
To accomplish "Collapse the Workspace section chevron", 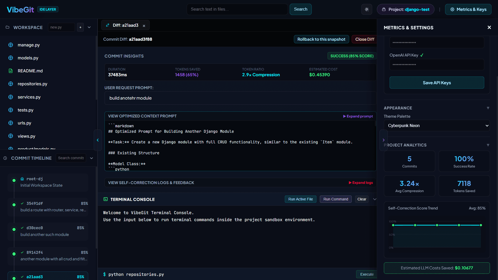I will (x=89, y=27).
